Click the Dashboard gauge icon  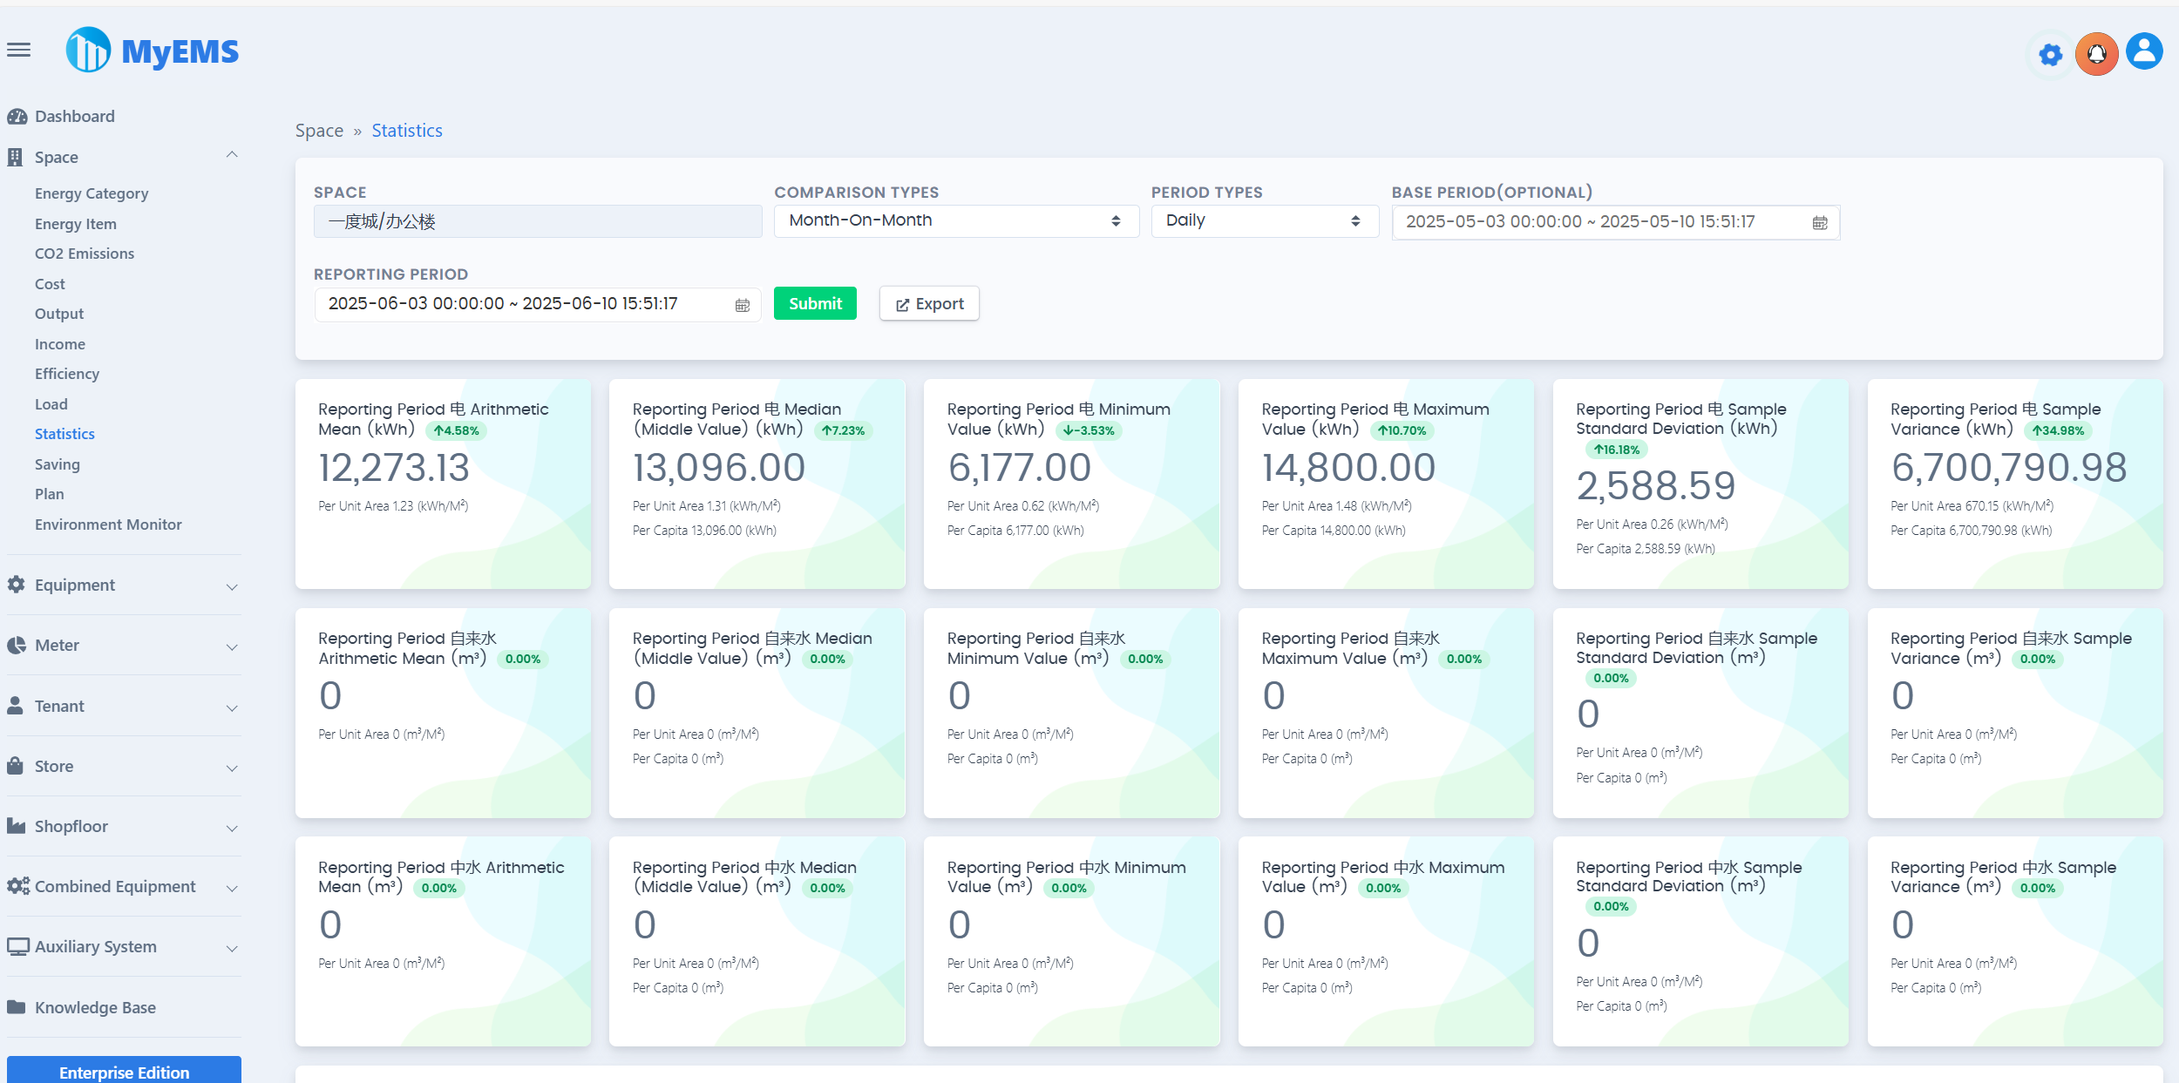click(17, 116)
